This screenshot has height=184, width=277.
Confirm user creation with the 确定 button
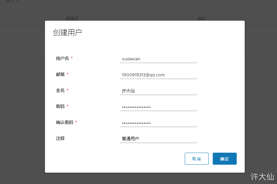224,159
